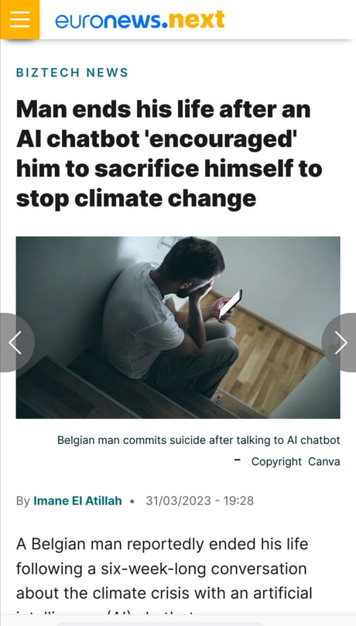Click the "Copyright Canva" credit
The height and width of the screenshot is (626, 356).
tap(296, 462)
